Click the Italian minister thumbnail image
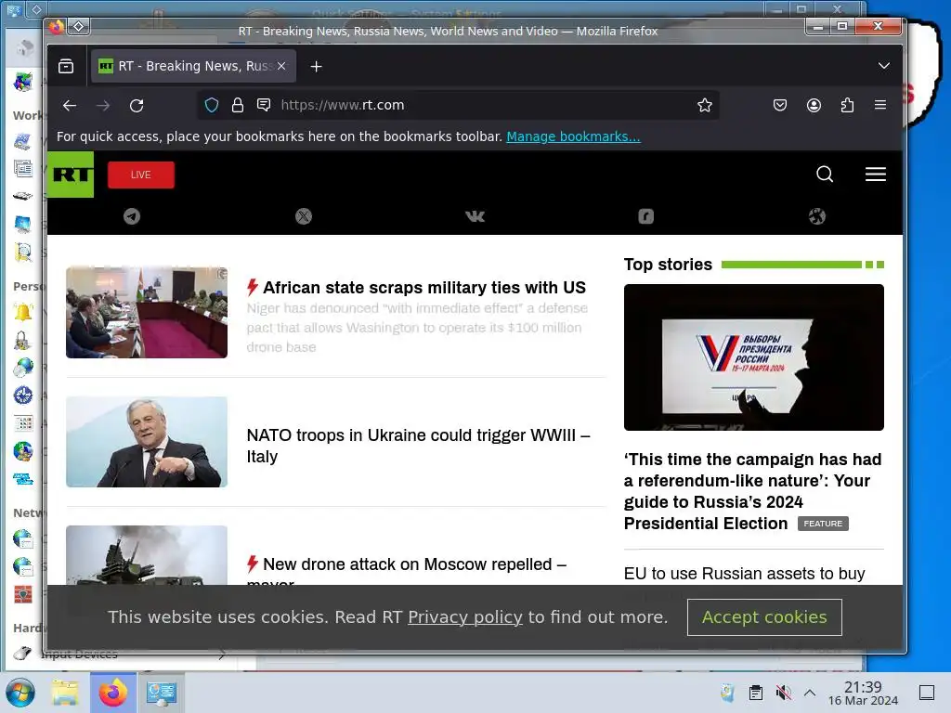 pyautogui.click(x=147, y=441)
